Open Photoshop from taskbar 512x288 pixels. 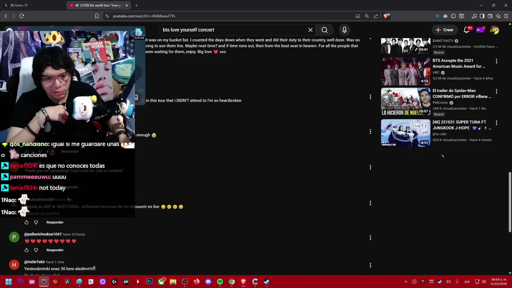pos(150,282)
